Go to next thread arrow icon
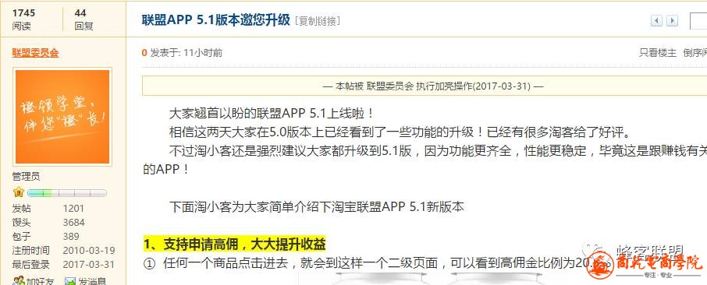 click(673, 21)
